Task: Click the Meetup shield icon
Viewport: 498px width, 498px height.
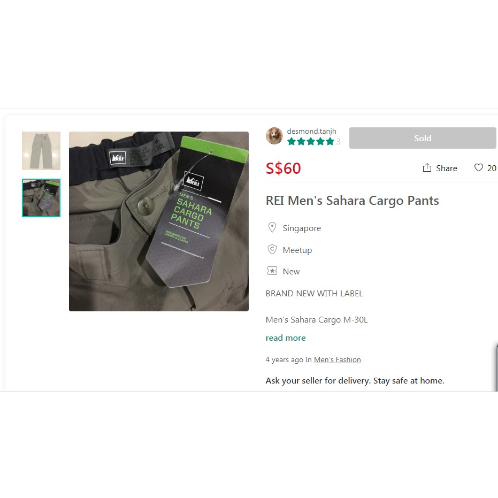Action: [x=272, y=250]
